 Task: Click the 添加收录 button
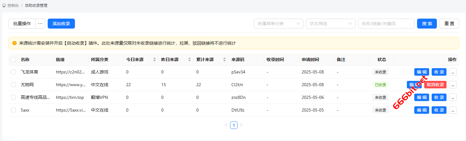pos(61,24)
